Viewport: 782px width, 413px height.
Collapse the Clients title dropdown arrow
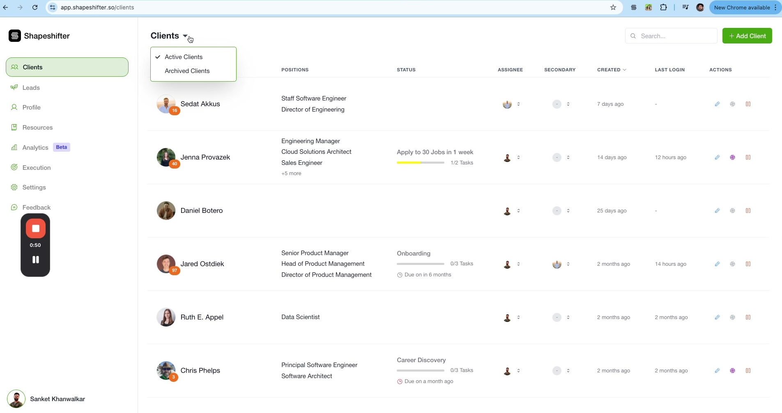[x=185, y=36]
